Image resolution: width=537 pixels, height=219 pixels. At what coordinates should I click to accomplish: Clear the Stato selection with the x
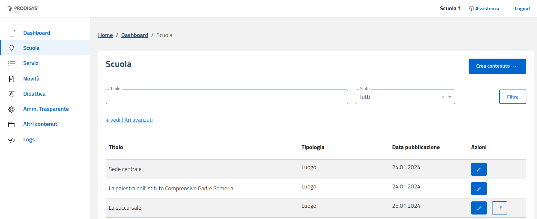(x=443, y=97)
